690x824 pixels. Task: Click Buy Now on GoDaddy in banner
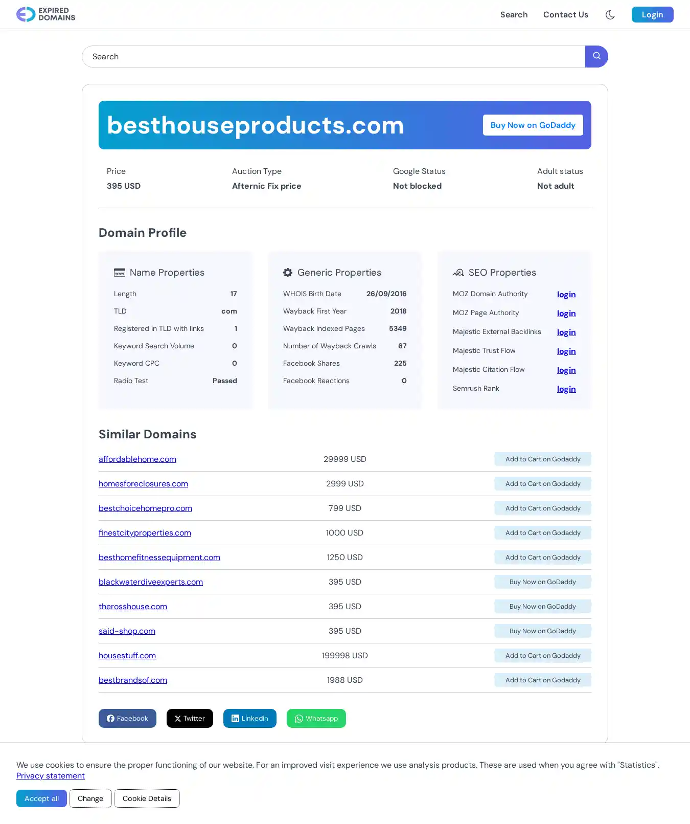(x=533, y=125)
